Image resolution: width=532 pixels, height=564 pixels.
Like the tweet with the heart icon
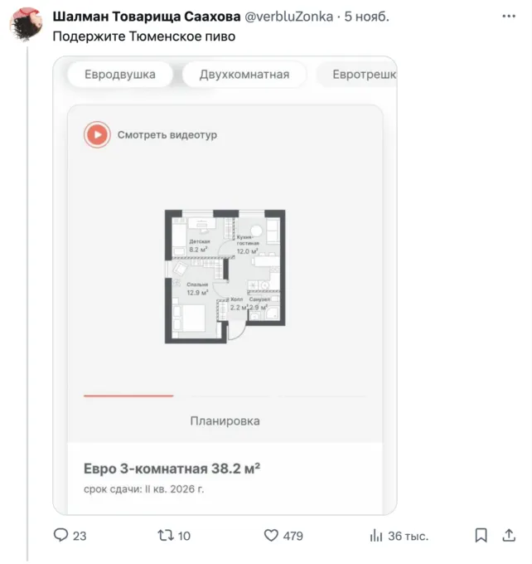click(271, 536)
